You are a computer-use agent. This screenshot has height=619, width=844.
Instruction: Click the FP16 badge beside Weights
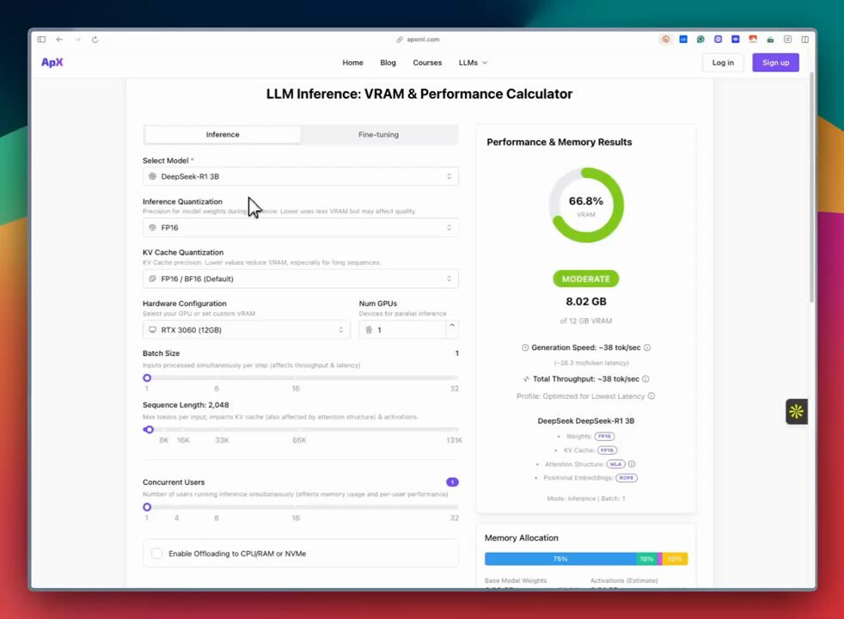click(x=604, y=437)
